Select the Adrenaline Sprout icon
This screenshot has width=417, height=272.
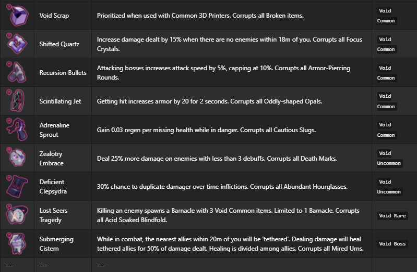17,130
